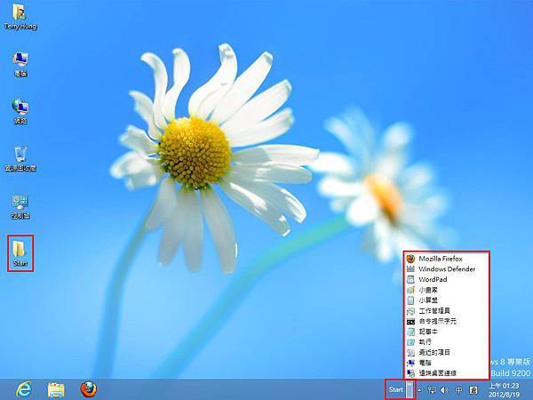Choose 執行 (Run) in the popup menu

pyautogui.click(x=447, y=342)
